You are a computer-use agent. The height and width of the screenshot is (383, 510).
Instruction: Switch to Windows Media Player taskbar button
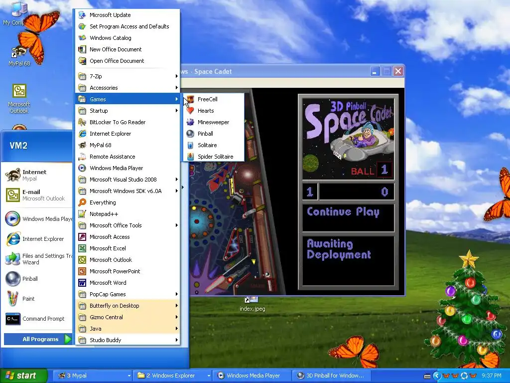point(253,376)
